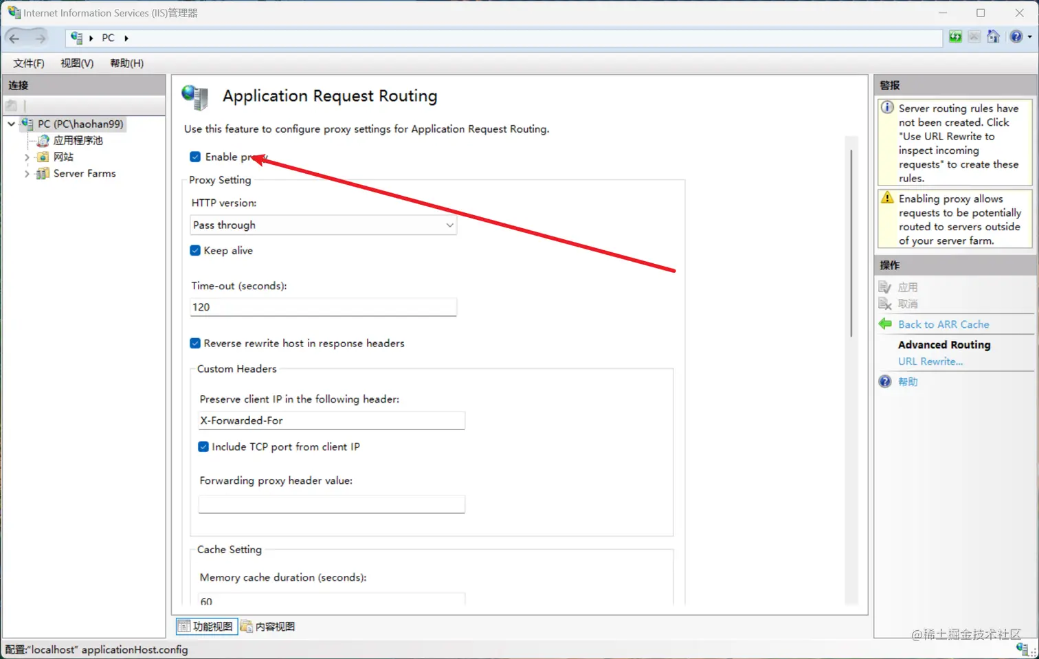1039x659 pixels.
Task: Toggle the Enable proxy checkbox
Action: [x=195, y=157]
